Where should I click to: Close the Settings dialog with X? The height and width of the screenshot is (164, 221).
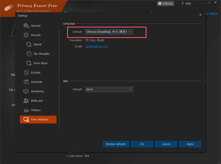pyautogui.click(x=201, y=15)
